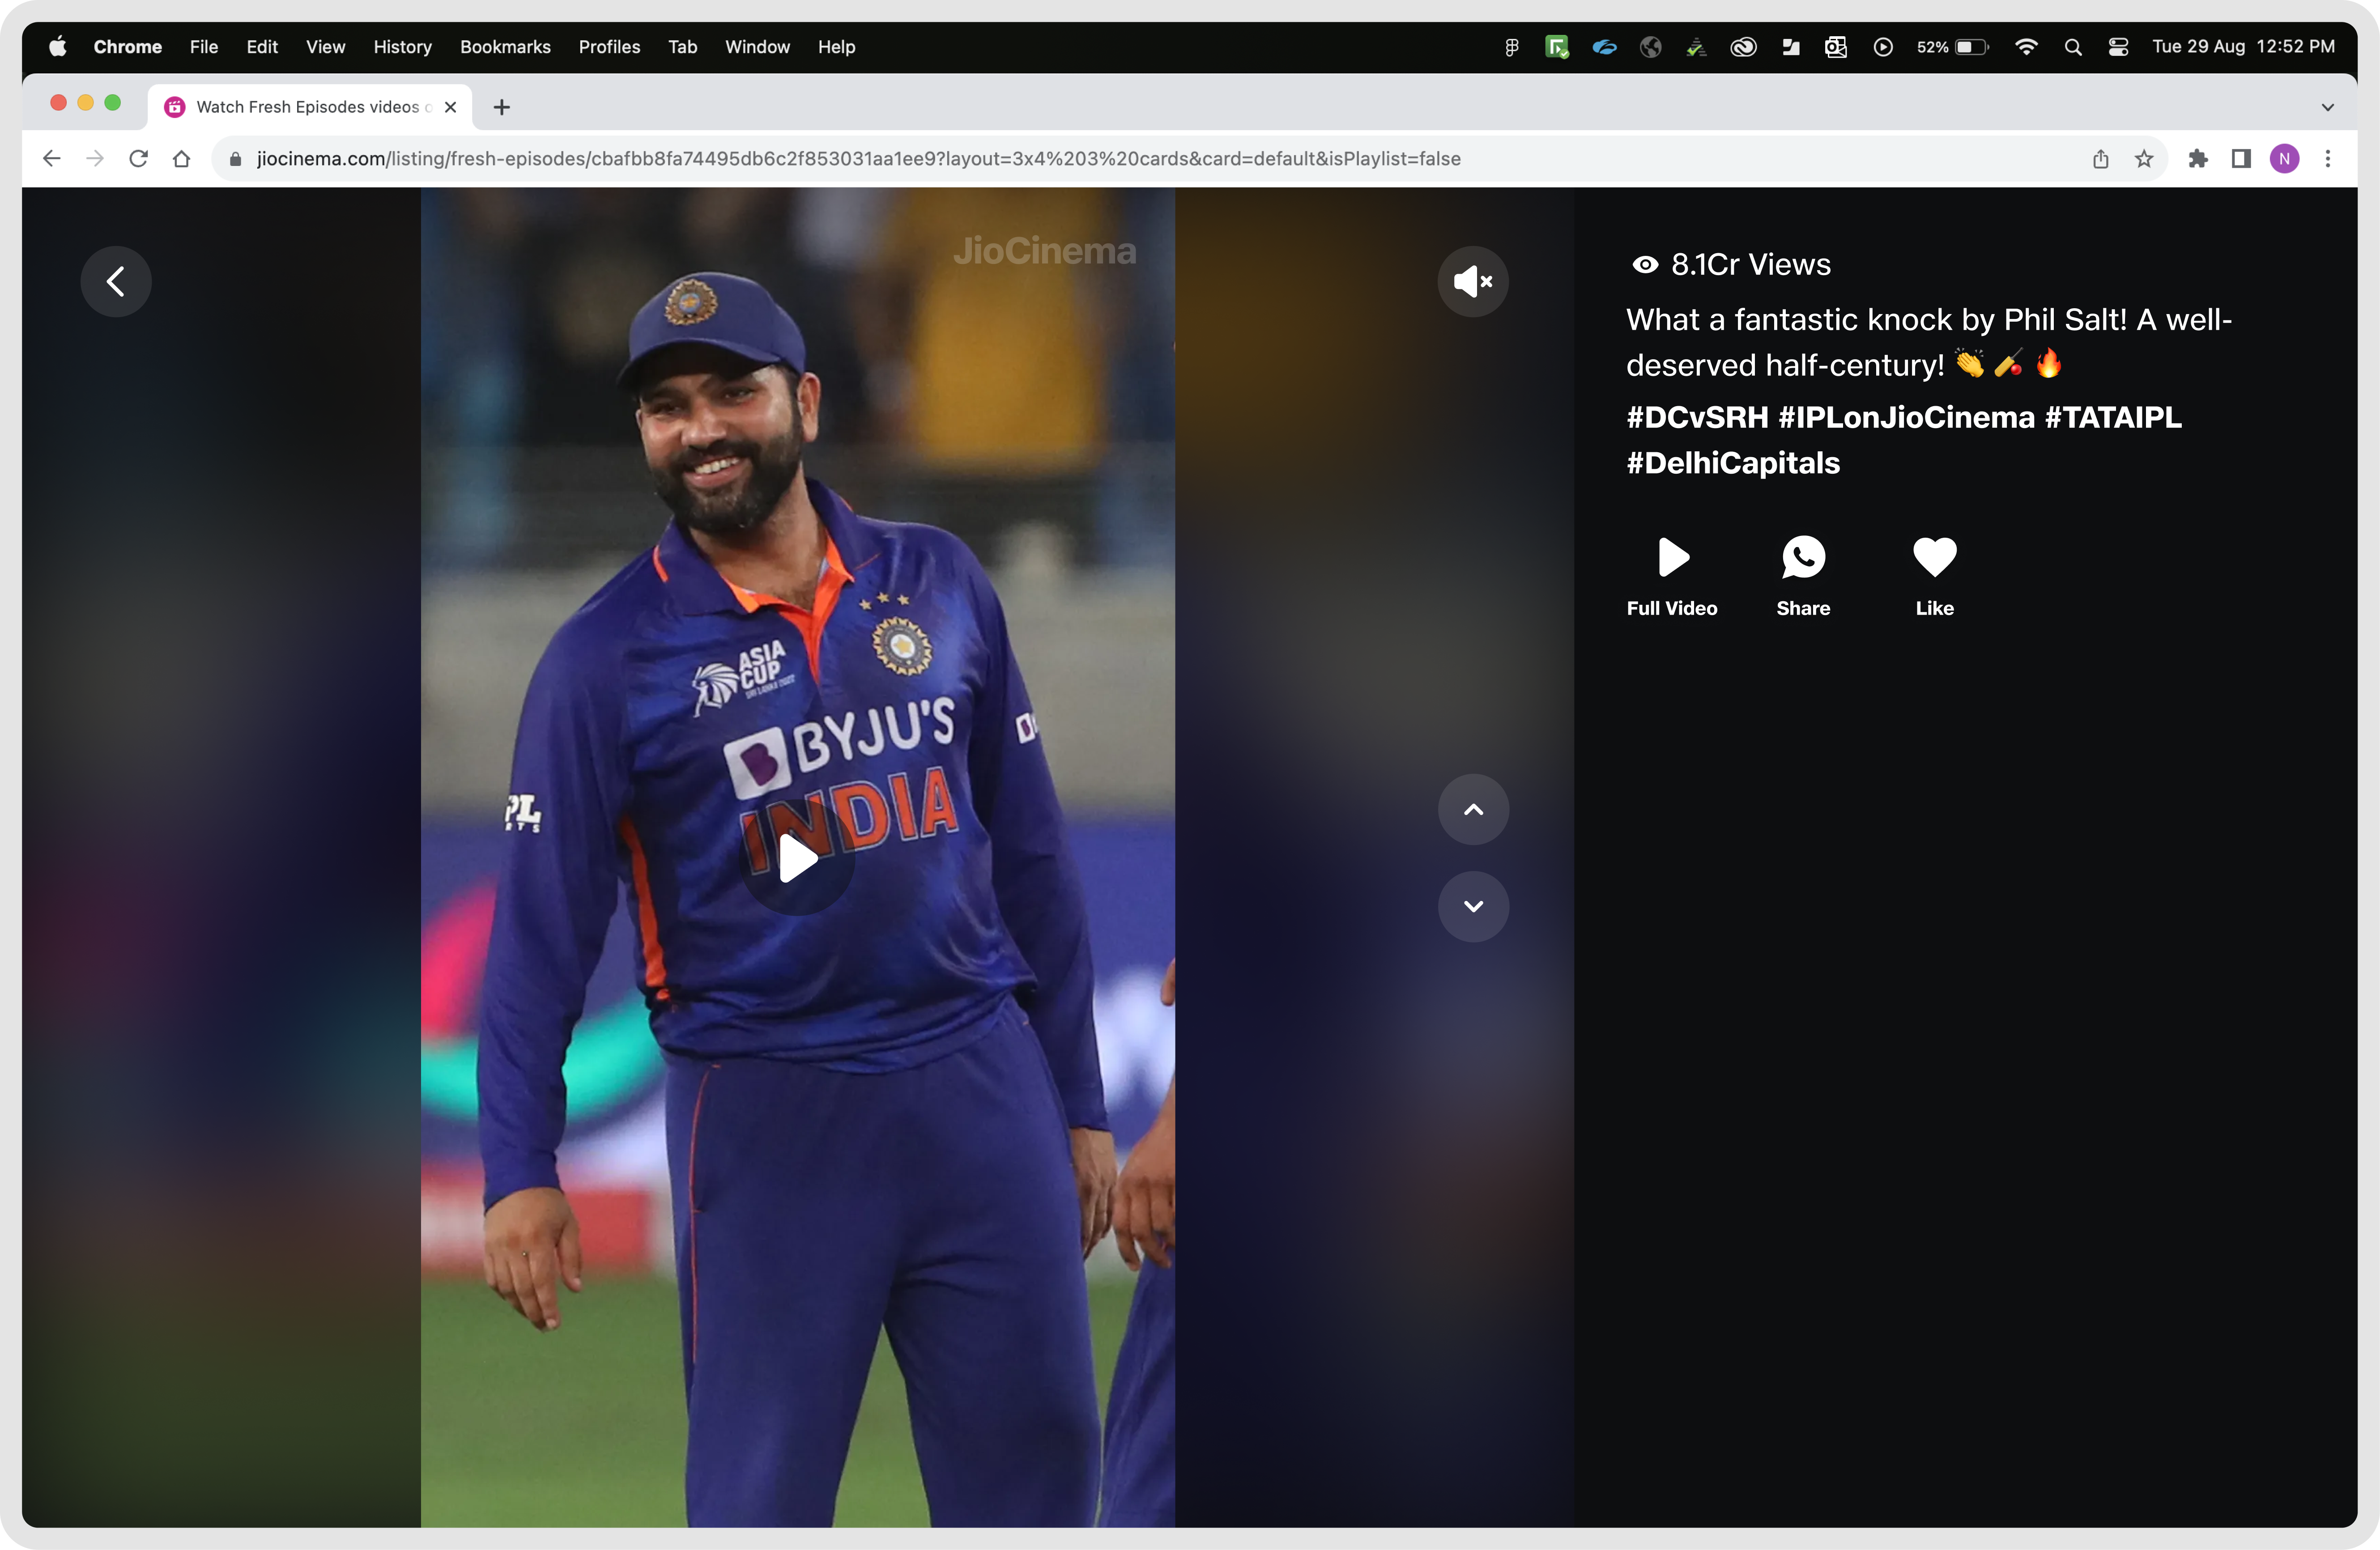The height and width of the screenshot is (1550, 2380).
Task: Toggle the Chrome side panel
Action: 2241,159
